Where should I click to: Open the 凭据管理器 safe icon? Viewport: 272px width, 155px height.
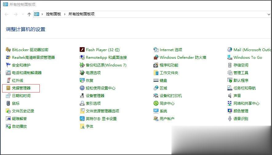tap(8, 88)
